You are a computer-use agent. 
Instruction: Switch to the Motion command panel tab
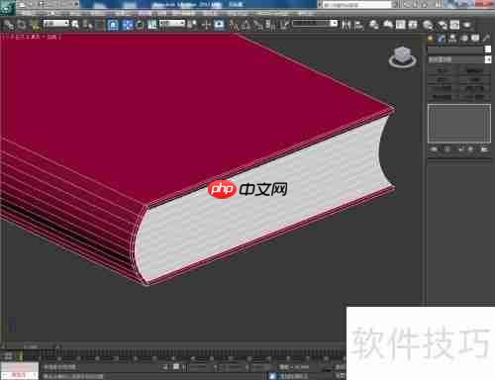tap(464, 39)
